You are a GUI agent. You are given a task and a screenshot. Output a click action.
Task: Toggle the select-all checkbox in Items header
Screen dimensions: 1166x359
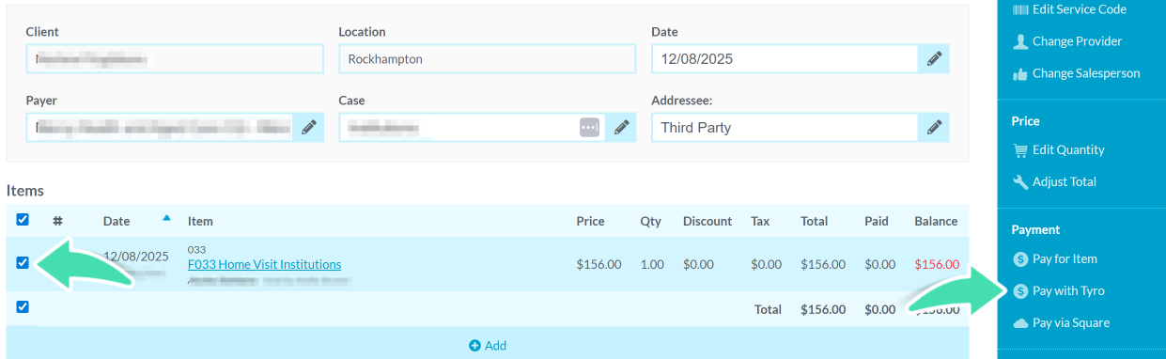click(23, 220)
